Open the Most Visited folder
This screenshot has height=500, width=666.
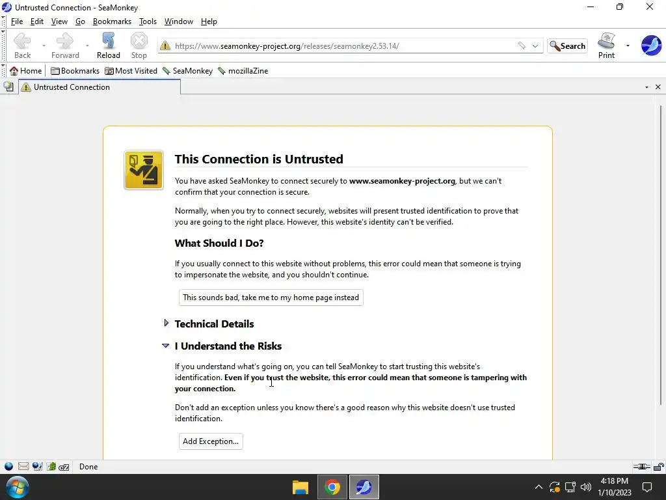click(x=131, y=70)
